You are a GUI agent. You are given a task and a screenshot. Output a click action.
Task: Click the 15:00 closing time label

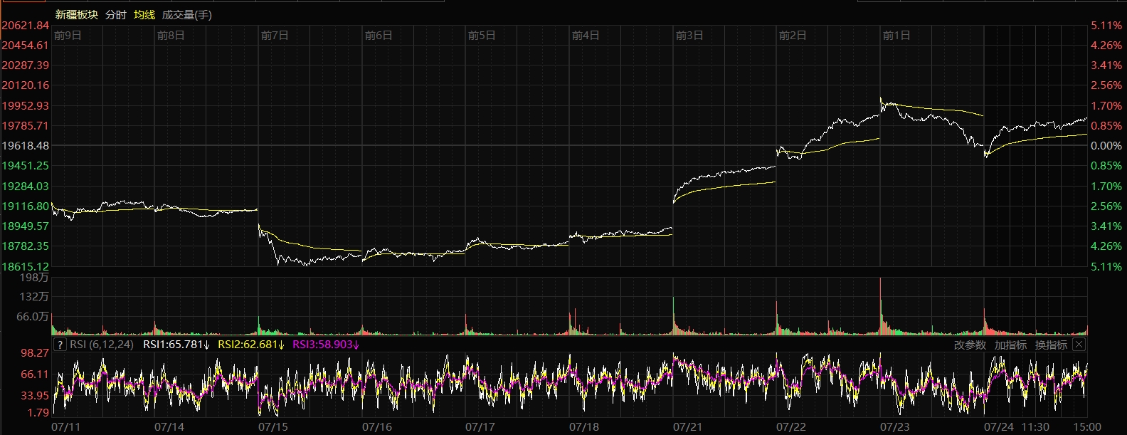1089,427
